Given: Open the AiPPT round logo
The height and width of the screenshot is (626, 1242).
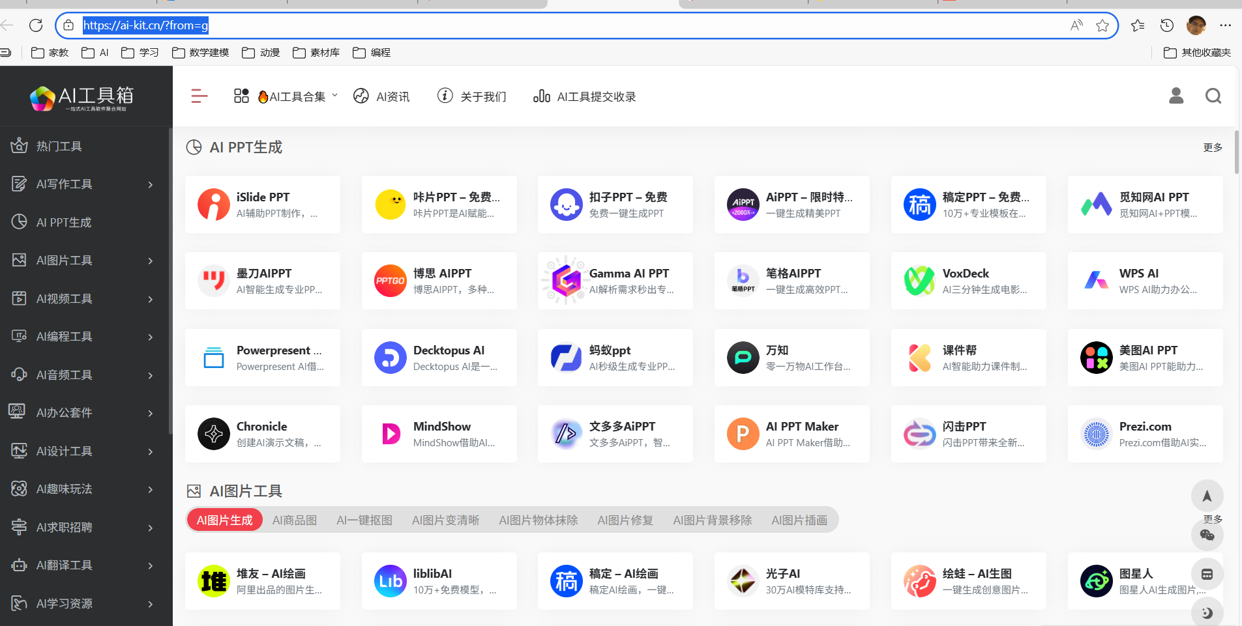Looking at the screenshot, I should pos(743,205).
